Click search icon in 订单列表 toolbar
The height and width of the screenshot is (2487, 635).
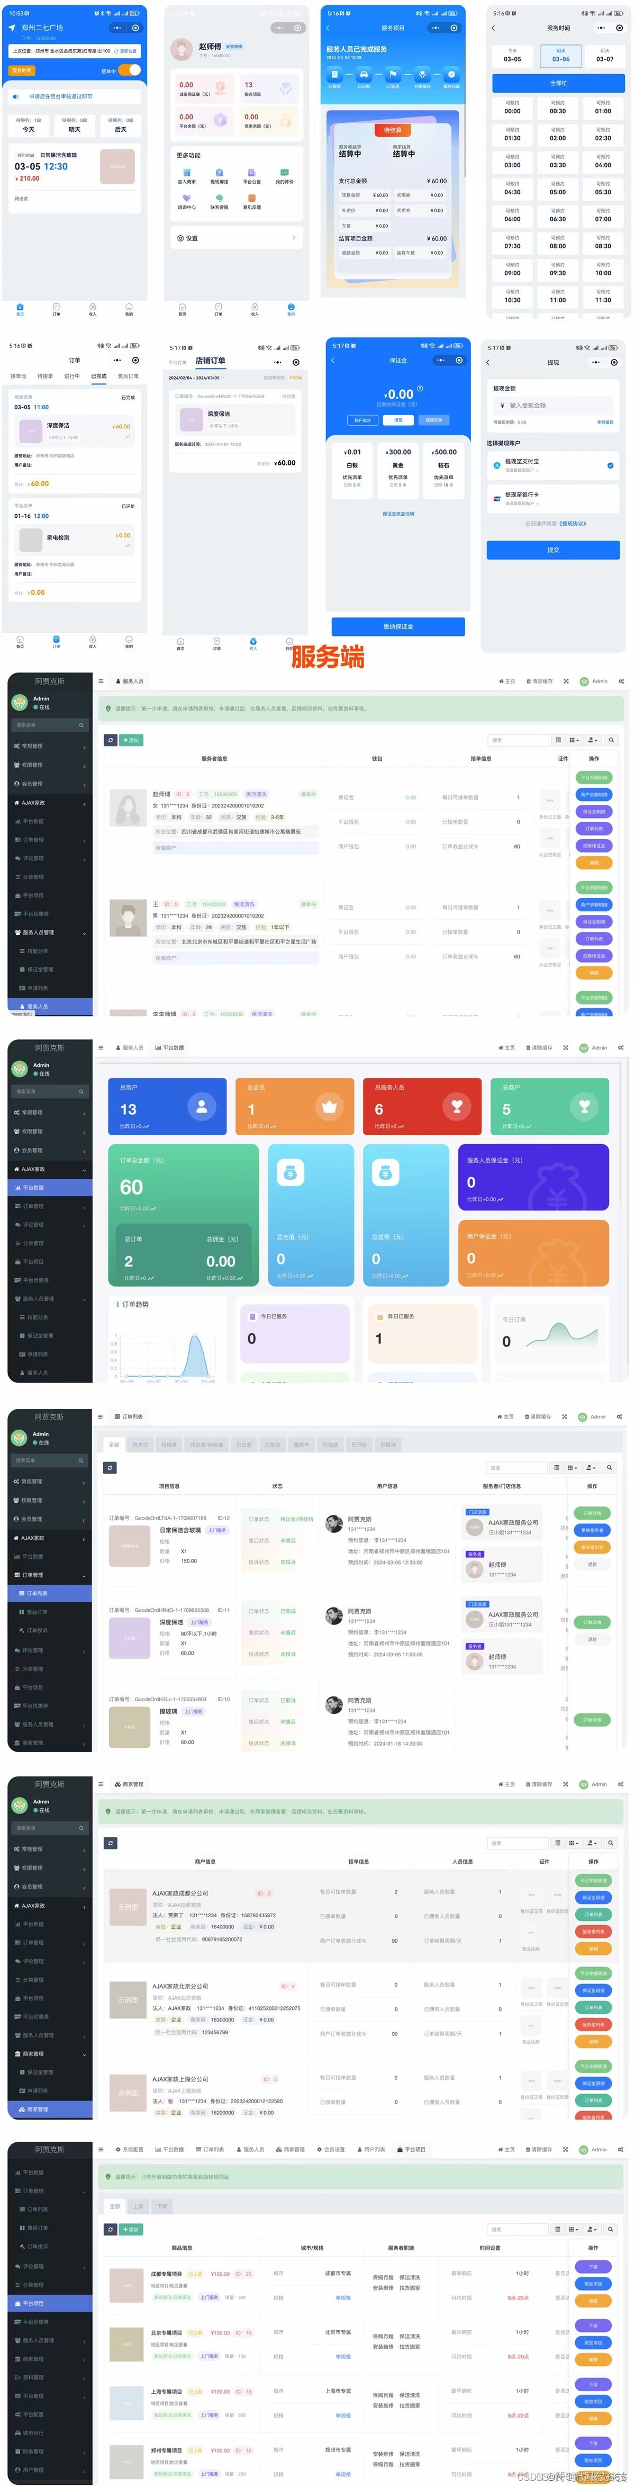[611, 1468]
